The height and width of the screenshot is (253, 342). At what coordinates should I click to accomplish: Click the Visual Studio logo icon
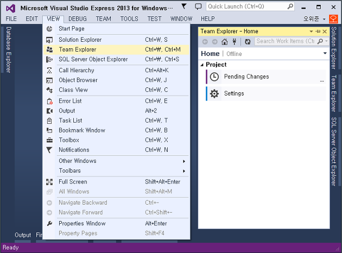click(x=10, y=8)
